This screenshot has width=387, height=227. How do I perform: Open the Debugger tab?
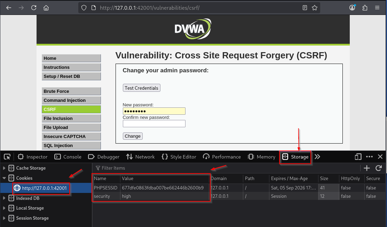(104, 157)
